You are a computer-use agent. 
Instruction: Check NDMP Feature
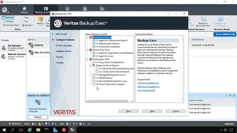pos(94,78)
